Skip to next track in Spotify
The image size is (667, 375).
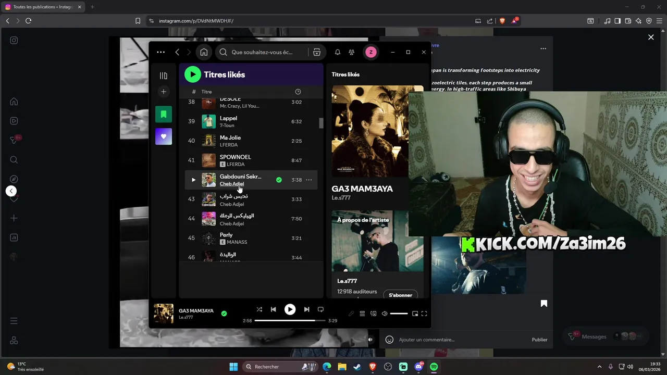tap(306, 309)
